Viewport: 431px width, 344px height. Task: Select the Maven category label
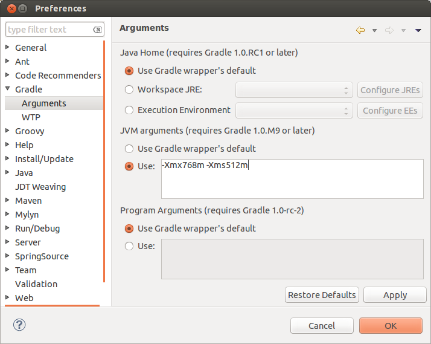tap(28, 201)
